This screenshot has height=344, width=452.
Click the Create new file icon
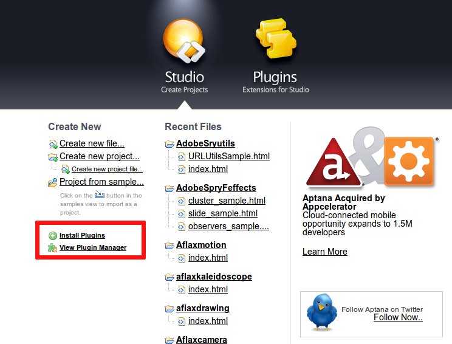point(53,144)
